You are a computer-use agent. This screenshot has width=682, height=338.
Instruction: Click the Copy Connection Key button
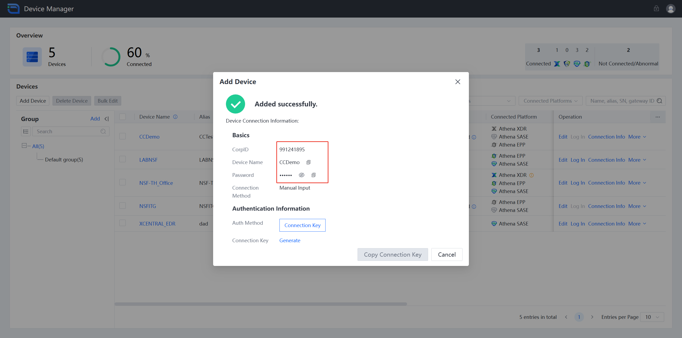click(x=392, y=254)
